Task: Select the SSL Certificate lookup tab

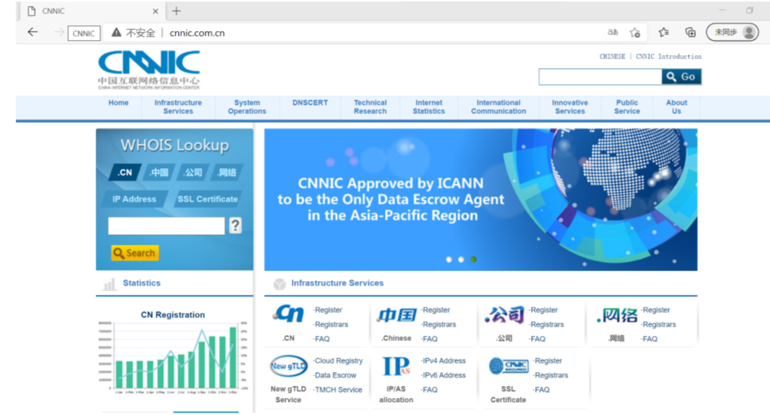Action: (x=207, y=199)
